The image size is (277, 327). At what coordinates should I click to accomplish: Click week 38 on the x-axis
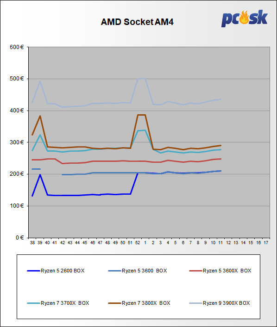click(x=32, y=243)
